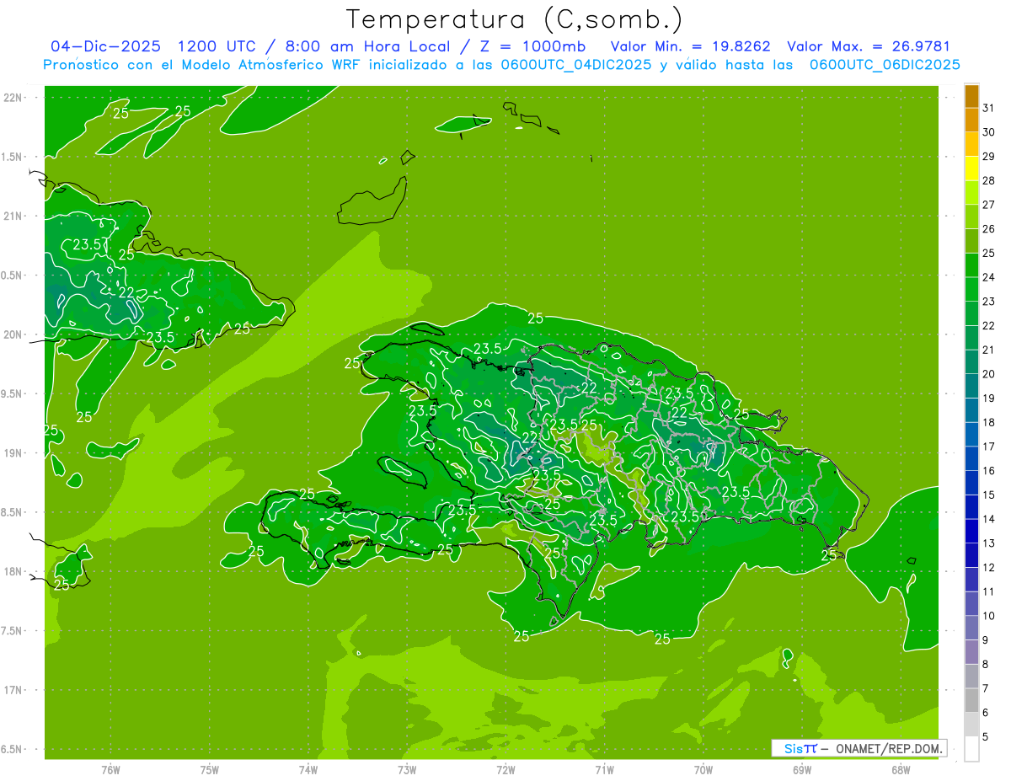
Task: Pick the gray swatch between 6 and 7
Action: pos(971,701)
